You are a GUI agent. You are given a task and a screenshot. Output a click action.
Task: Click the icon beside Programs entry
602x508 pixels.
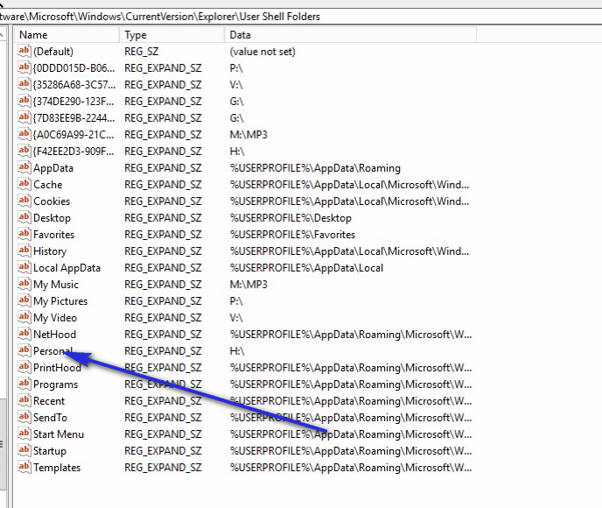coord(24,384)
